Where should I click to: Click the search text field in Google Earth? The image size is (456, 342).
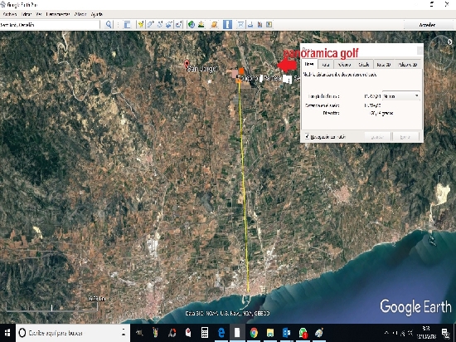(50, 25)
